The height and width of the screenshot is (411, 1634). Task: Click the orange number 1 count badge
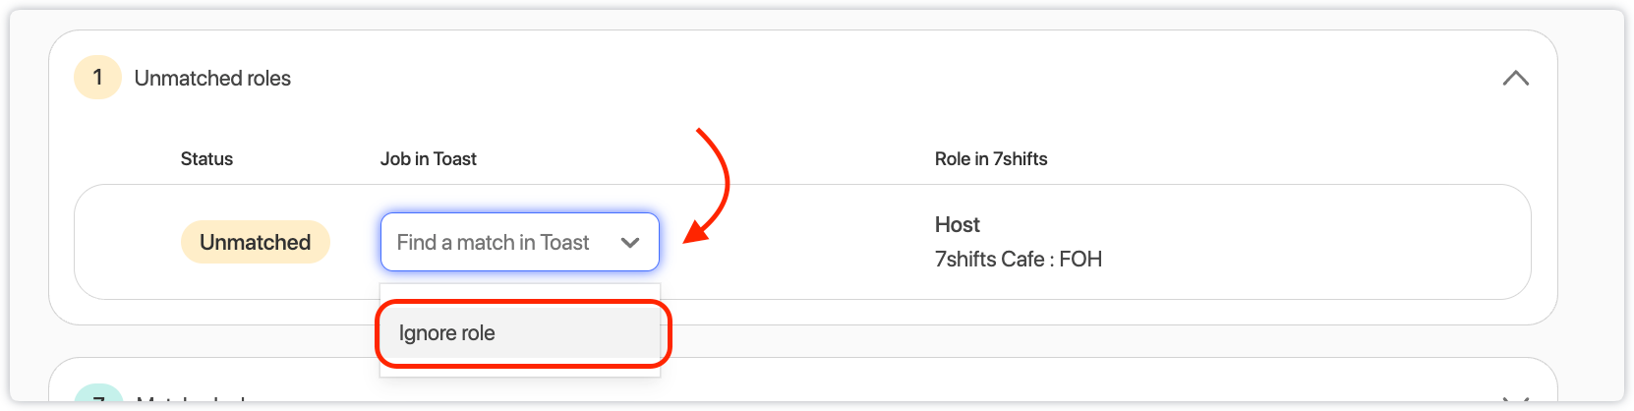[x=97, y=78]
